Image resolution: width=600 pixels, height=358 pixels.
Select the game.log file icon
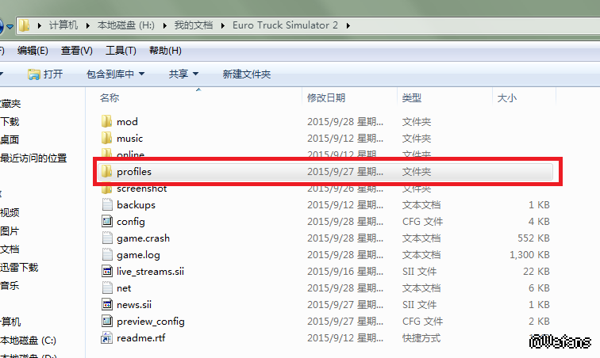pos(107,254)
